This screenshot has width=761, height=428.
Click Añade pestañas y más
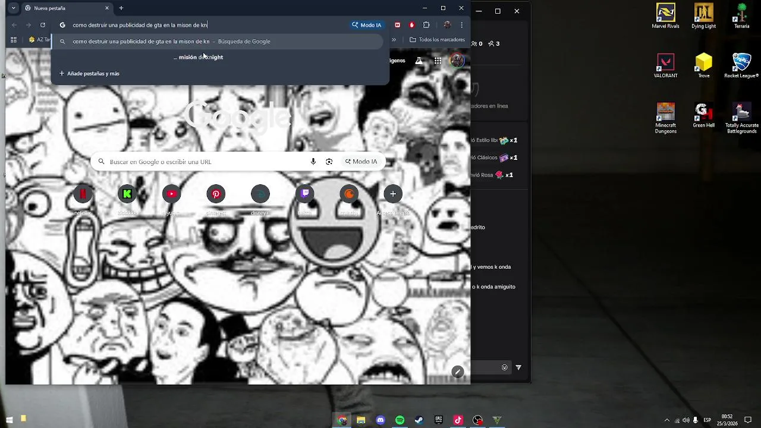[x=89, y=74]
